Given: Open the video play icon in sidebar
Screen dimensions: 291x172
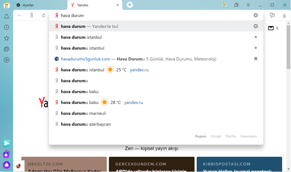Looking at the screenshot, I should click(x=7, y=60).
